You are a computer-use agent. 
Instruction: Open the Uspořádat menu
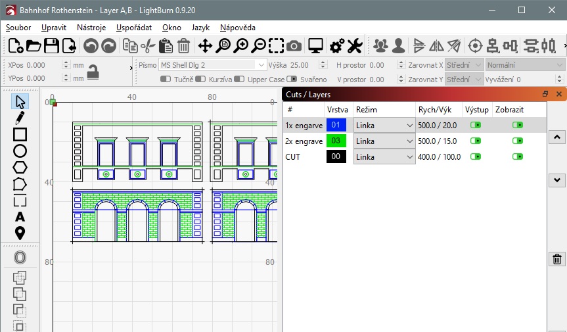[x=134, y=28]
